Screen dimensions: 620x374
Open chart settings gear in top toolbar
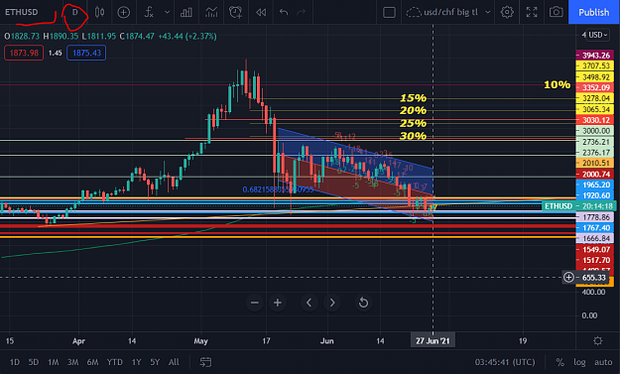[x=507, y=12]
